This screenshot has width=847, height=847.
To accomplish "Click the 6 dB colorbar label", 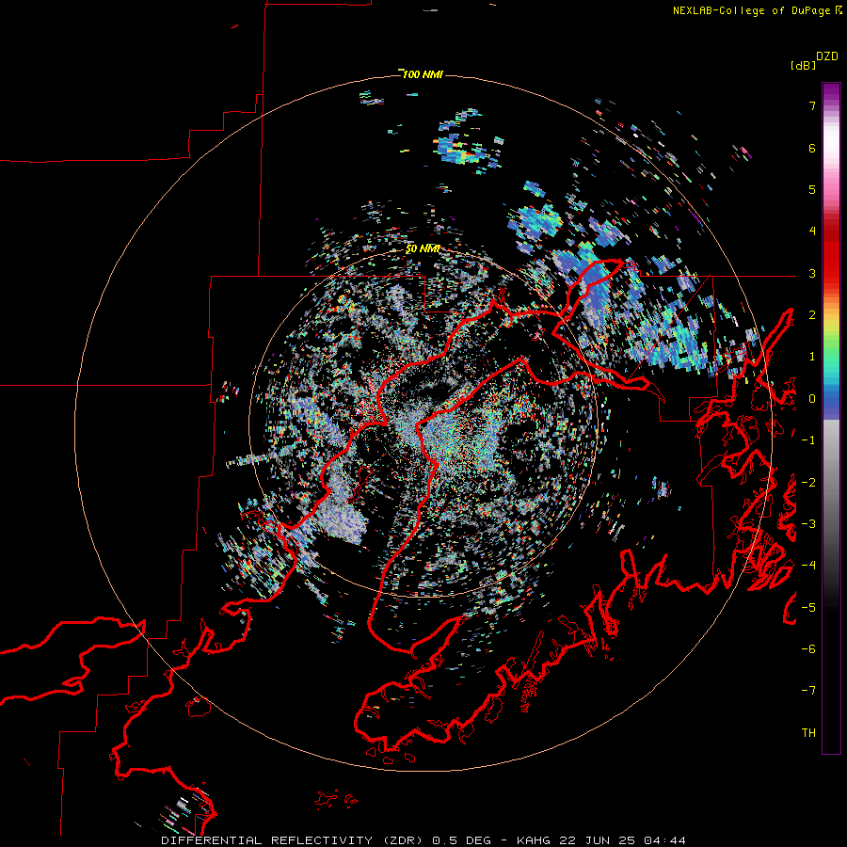I will pos(812,148).
